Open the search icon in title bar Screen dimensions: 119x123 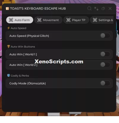coord(89,9)
